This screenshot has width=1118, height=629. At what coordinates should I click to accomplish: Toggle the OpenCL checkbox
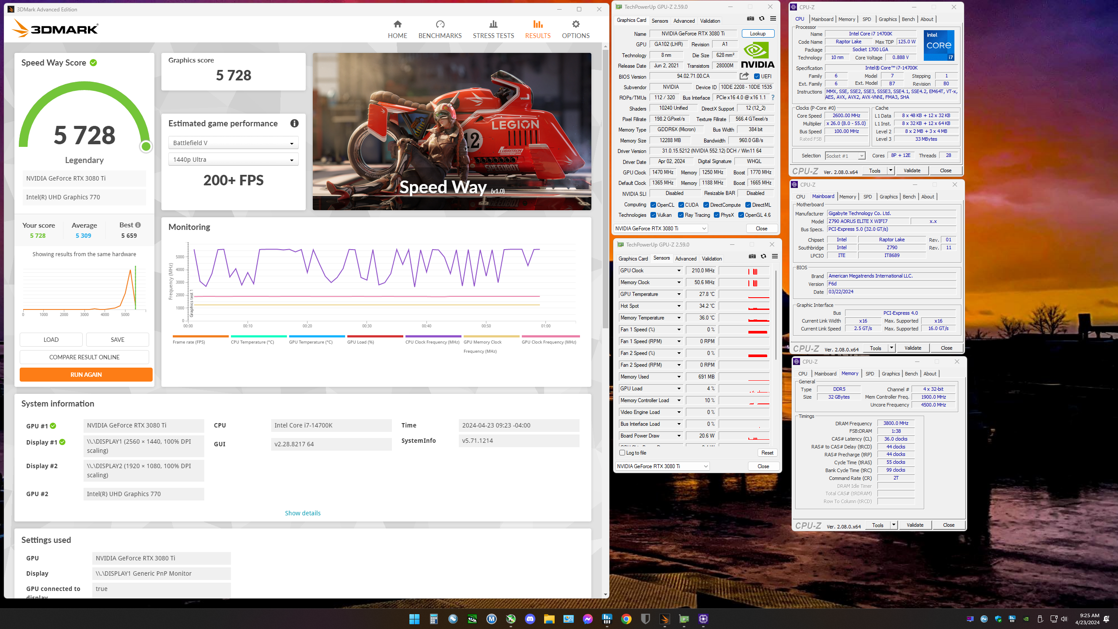(653, 205)
